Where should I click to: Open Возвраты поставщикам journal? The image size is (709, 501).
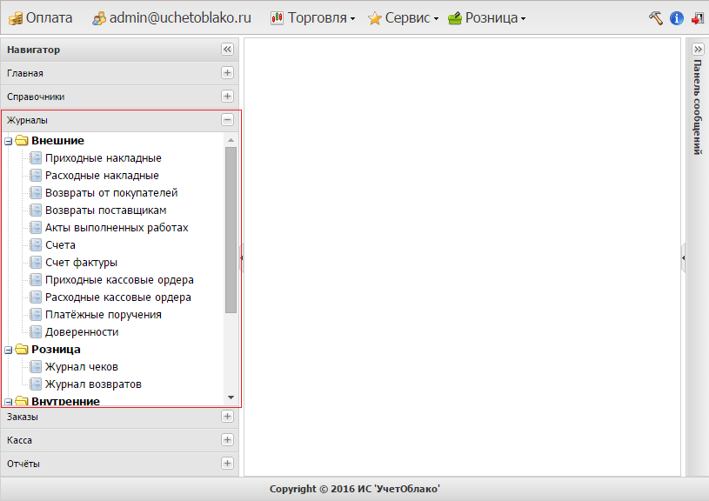(106, 210)
